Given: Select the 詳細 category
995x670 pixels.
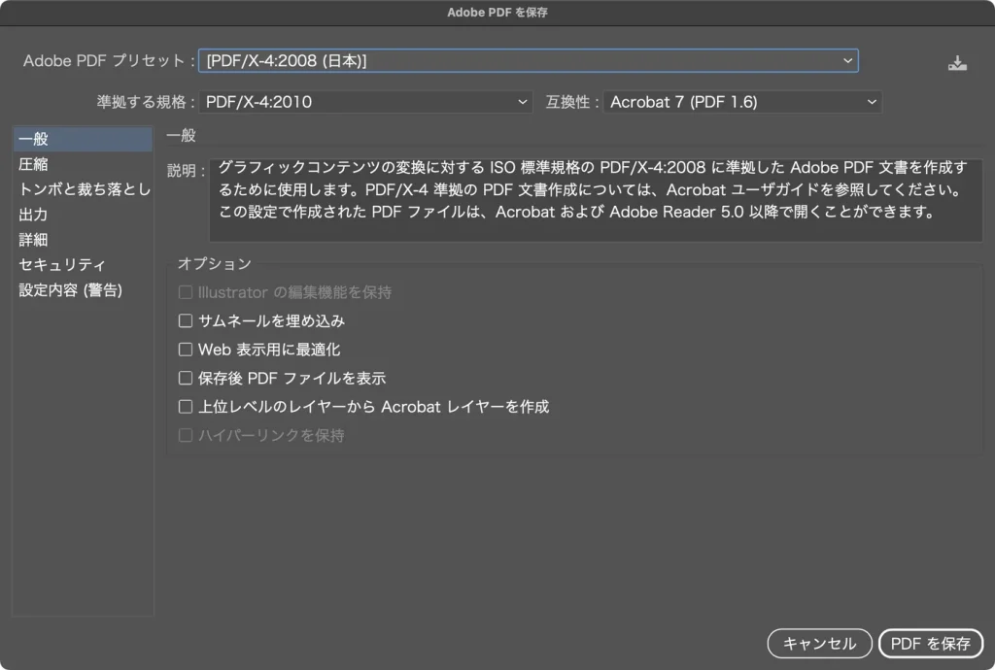Looking at the screenshot, I should [x=83, y=240].
